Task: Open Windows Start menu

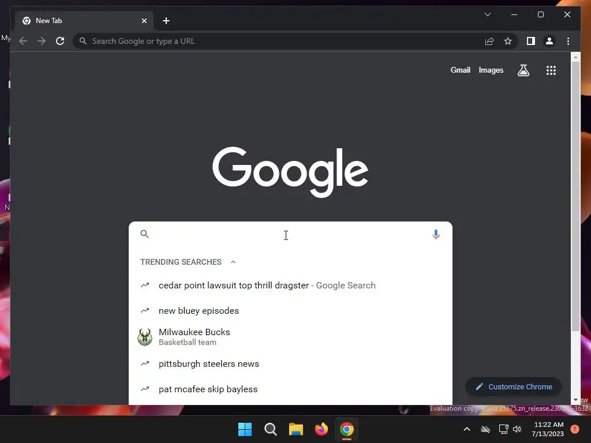Action: pos(245,429)
